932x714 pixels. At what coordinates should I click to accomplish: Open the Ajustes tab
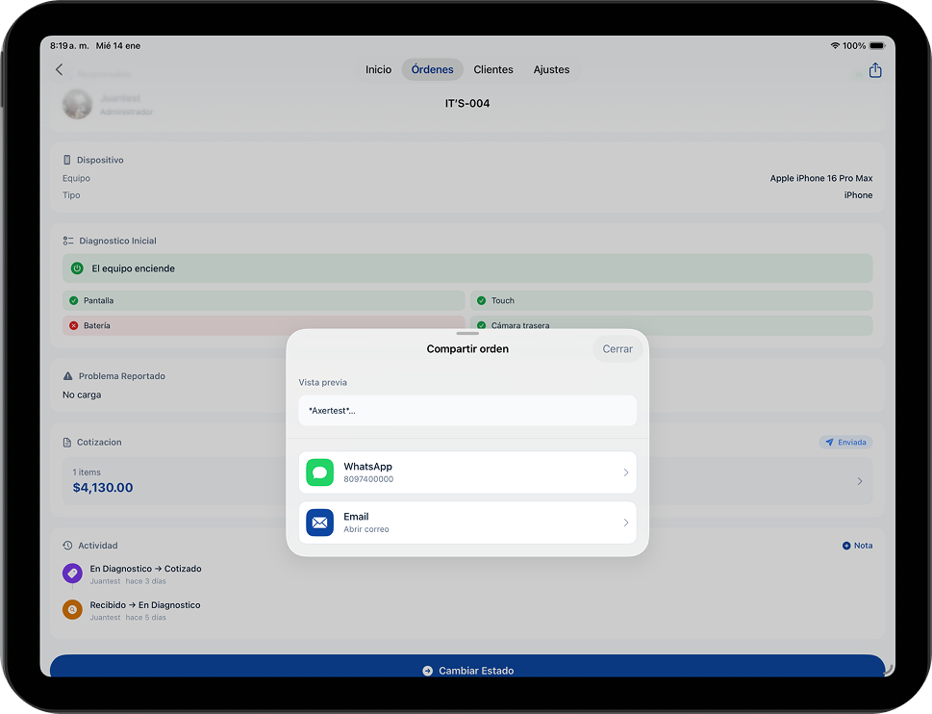pos(550,69)
